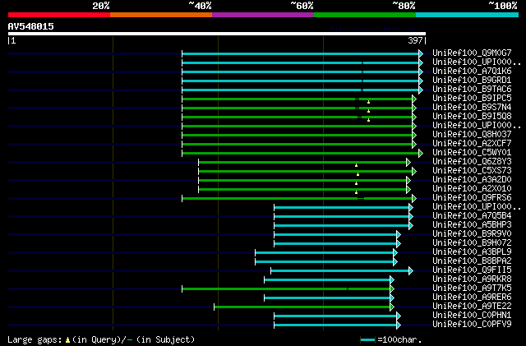Click the 'Large gaps:' legend text
Screen dimensions: 526x346
(35, 340)
